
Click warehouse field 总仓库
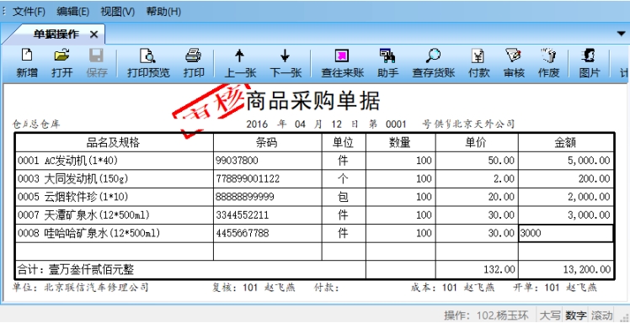point(45,124)
